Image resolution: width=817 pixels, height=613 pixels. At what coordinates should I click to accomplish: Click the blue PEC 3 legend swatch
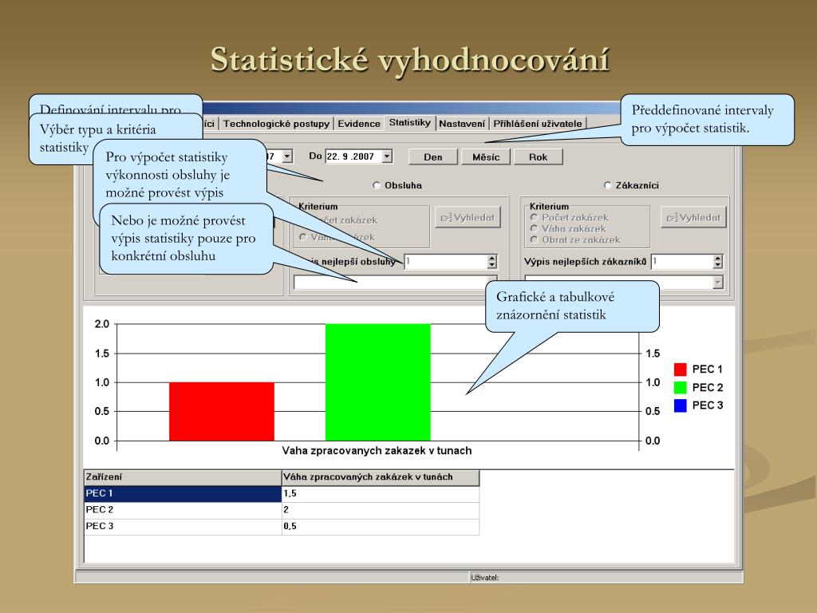(x=680, y=405)
